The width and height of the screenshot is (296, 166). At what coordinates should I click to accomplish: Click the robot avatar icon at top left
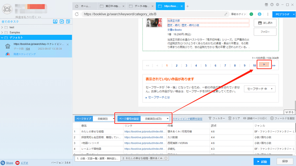coord(7,9)
